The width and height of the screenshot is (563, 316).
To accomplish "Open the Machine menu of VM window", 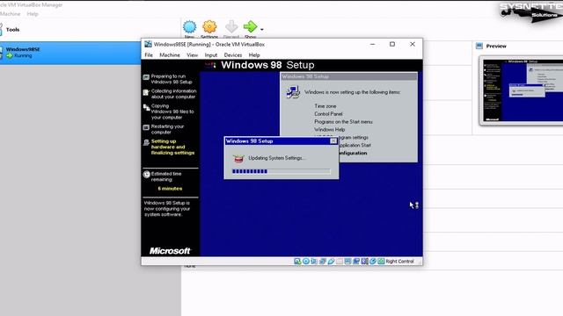I will [170, 55].
